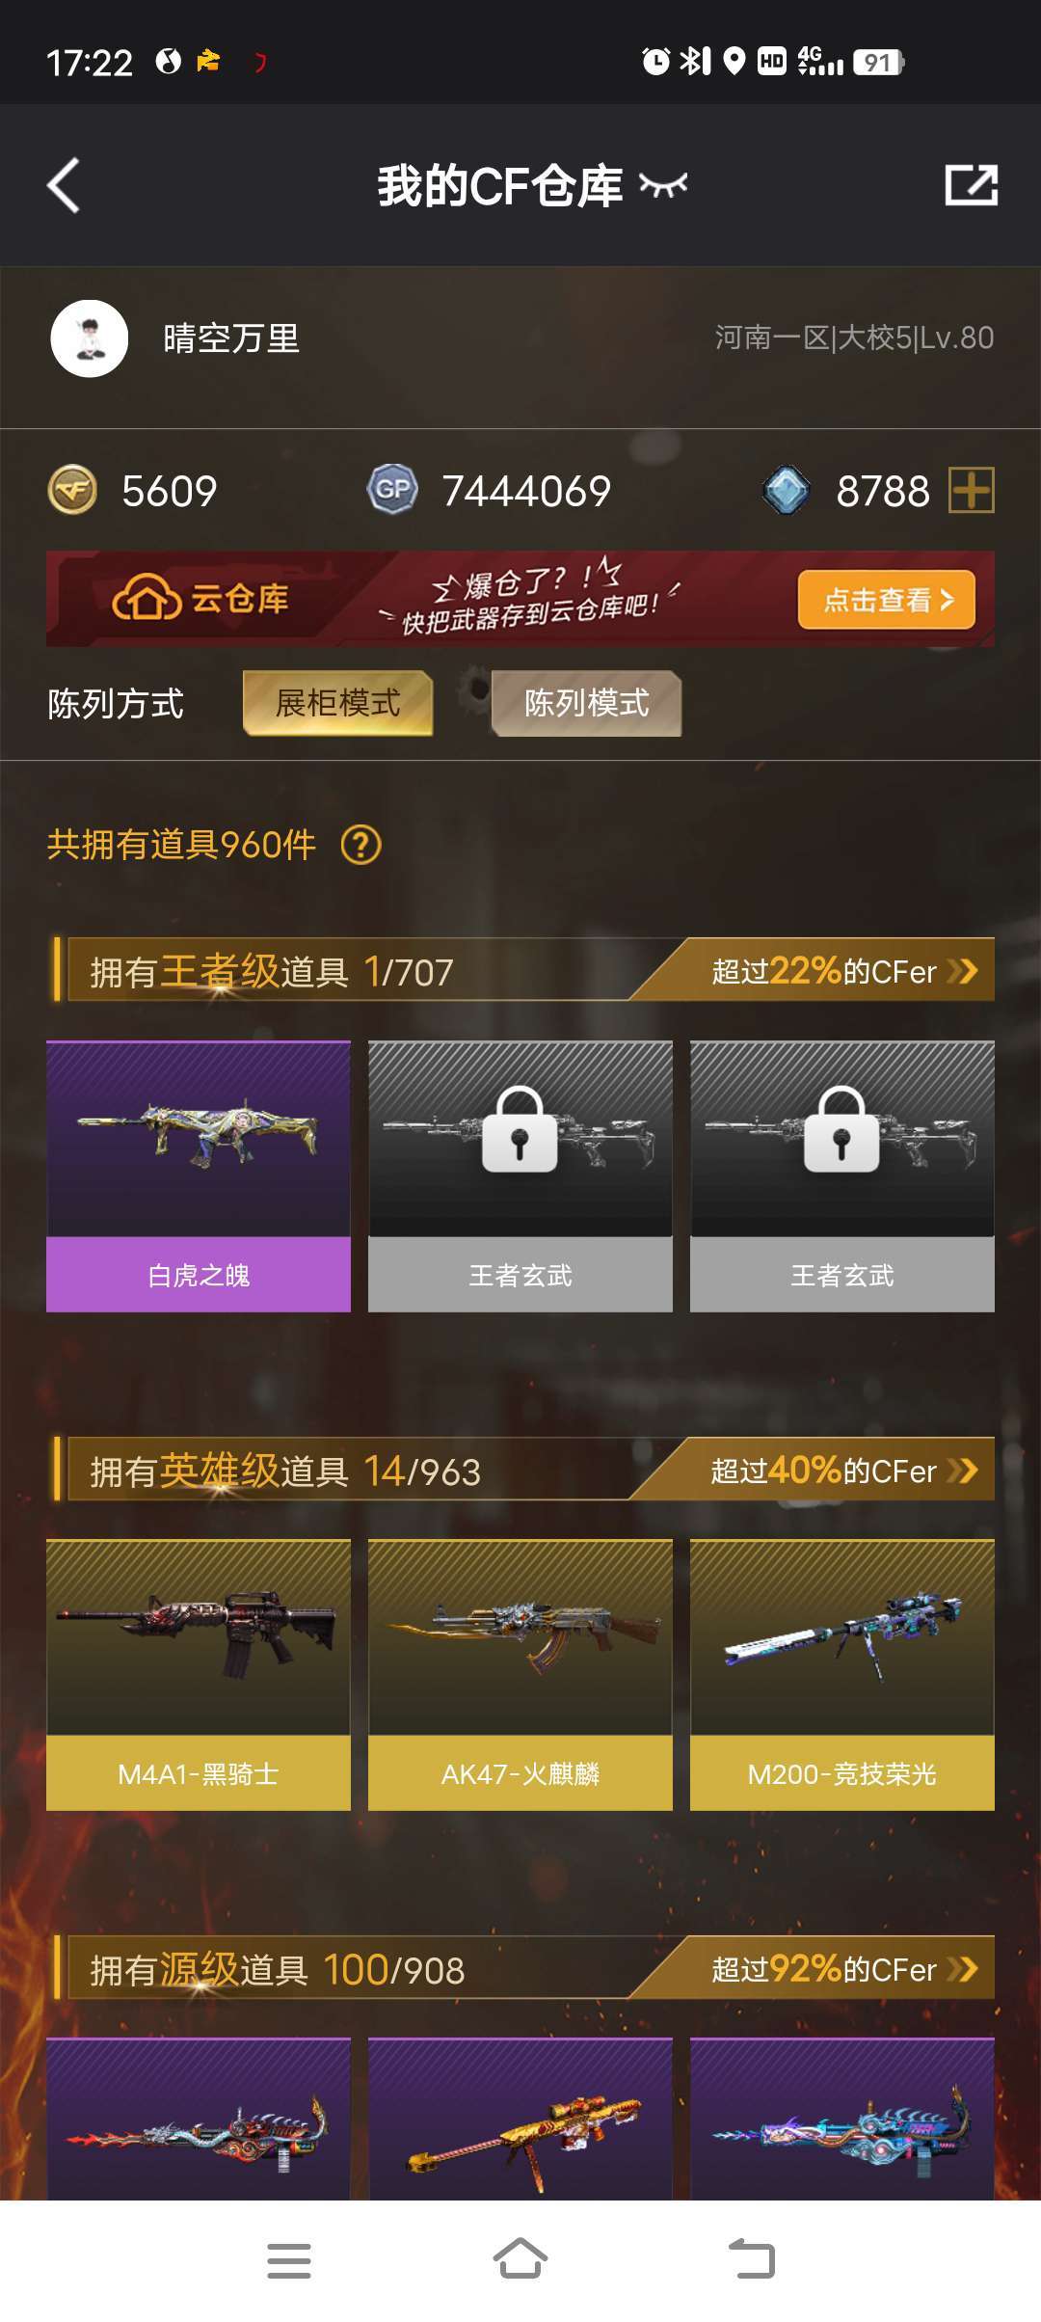Tap the back arrow icon
The image size is (1041, 2322).
click(64, 185)
